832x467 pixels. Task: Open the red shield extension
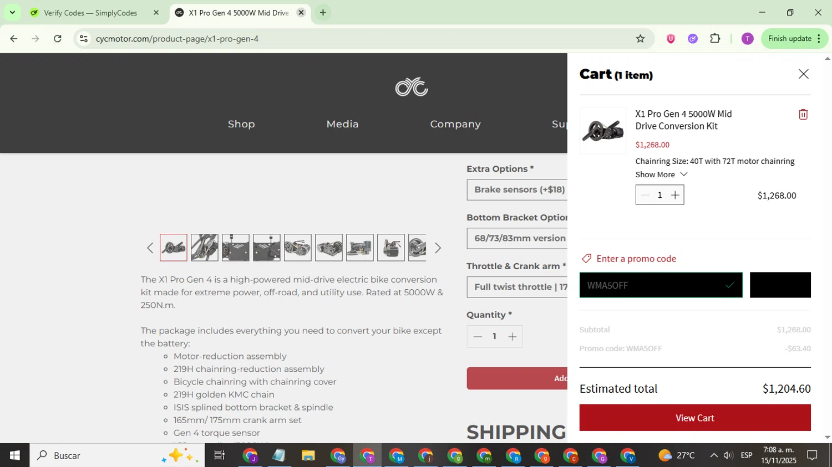click(x=671, y=39)
